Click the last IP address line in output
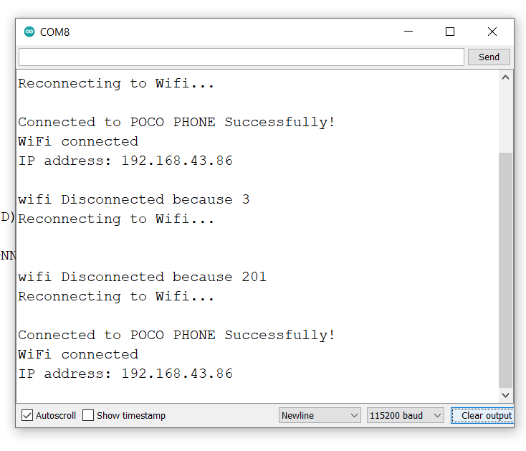 [125, 374]
